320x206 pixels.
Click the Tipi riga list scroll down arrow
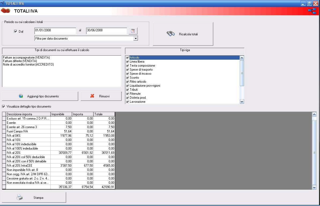(242, 101)
